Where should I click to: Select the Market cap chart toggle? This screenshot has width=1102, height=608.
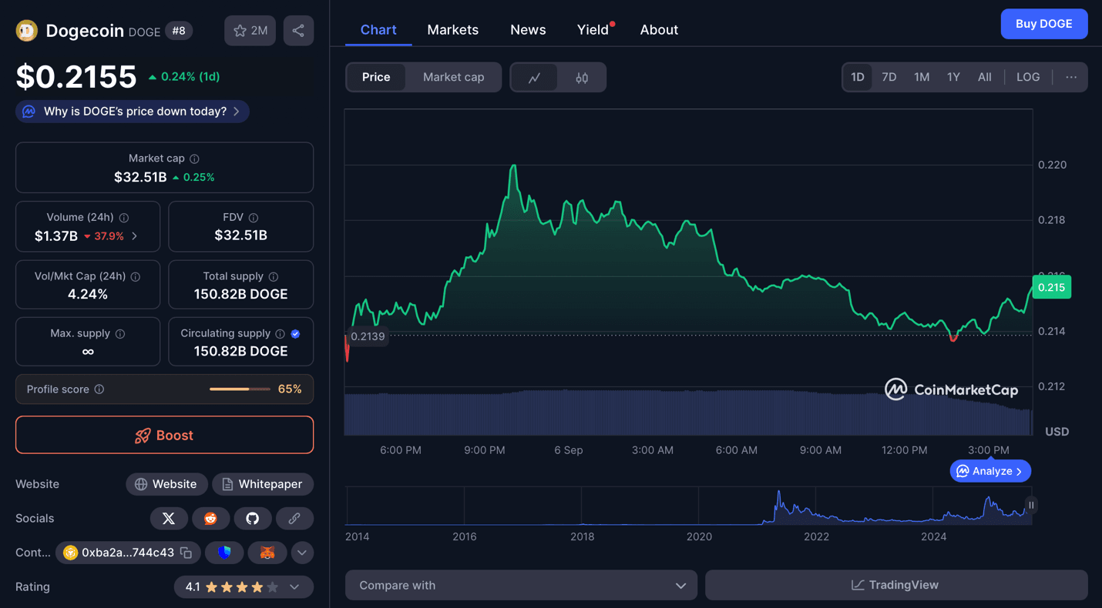pos(454,77)
